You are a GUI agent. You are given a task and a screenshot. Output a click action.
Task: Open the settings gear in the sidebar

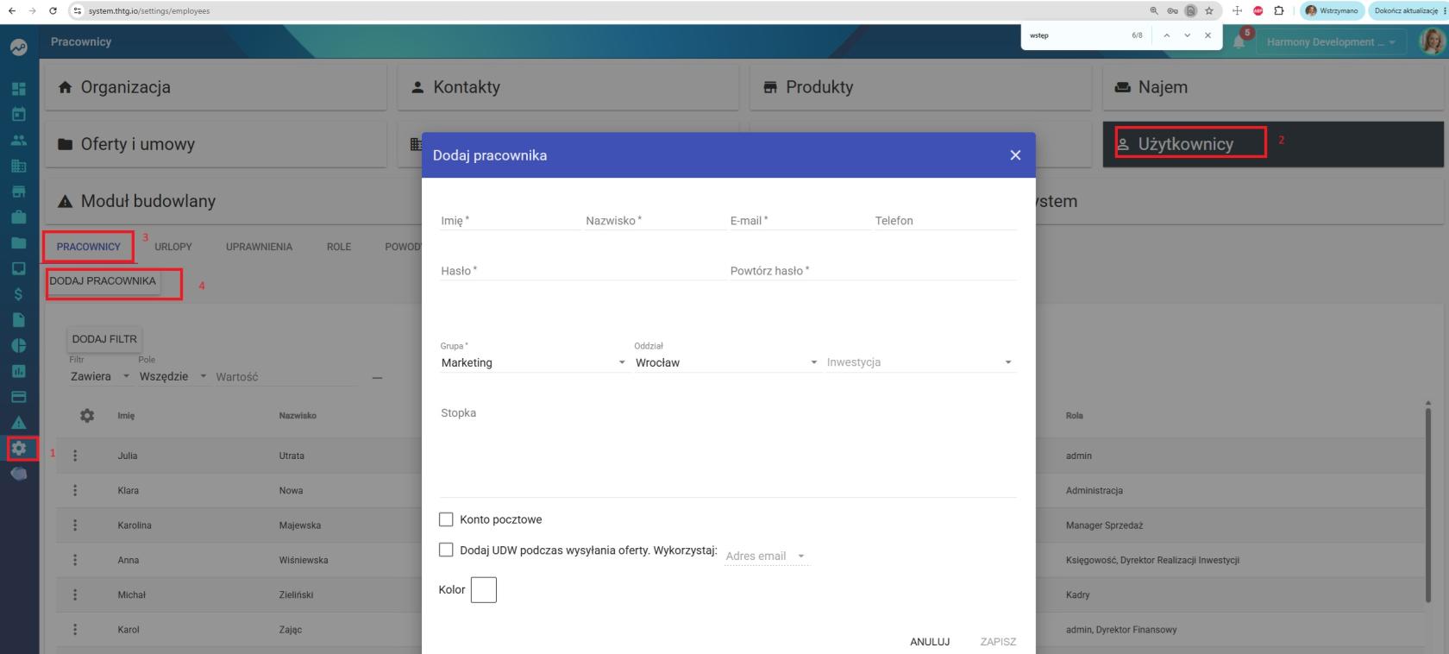tap(18, 449)
